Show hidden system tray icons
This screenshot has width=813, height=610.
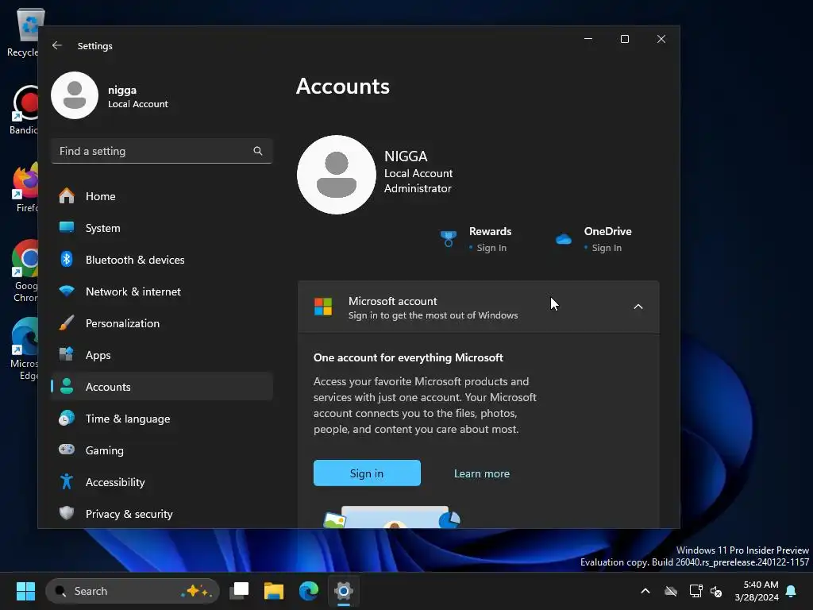pyautogui.click(x=645, y=591)
